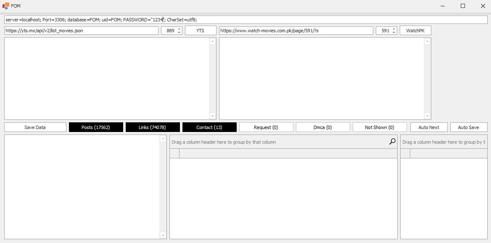Click the search magnifier icon in the grid panel
Screen dimensions: 491x243
coord(392,142)
